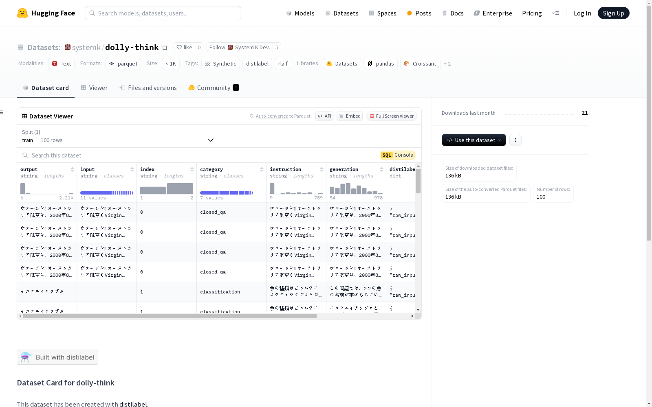Click the Hugging Face logo icon
Image resolution: width=652 pixels, height=407 pixels.
[22, 13]
